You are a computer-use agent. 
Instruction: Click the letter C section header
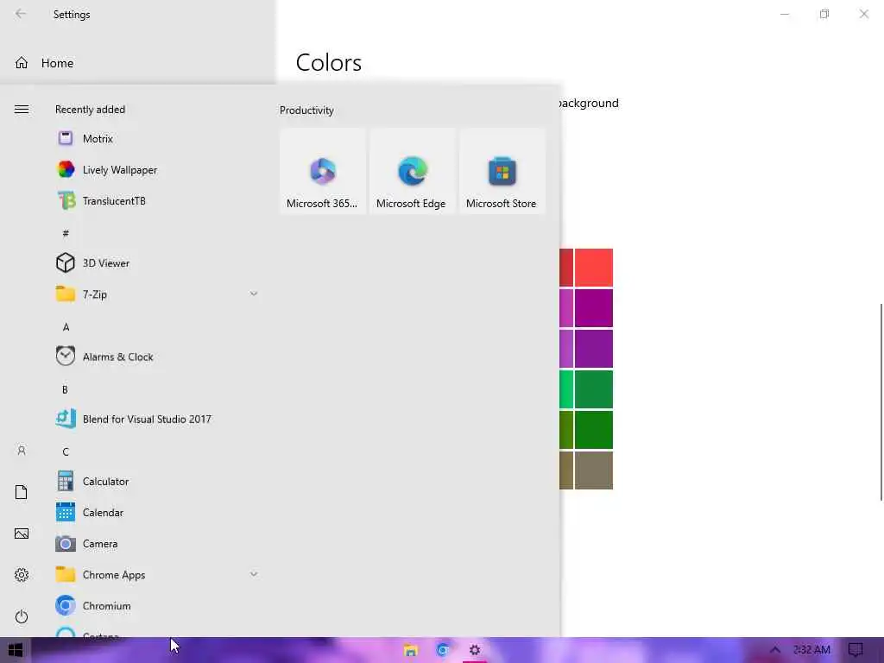66,451
